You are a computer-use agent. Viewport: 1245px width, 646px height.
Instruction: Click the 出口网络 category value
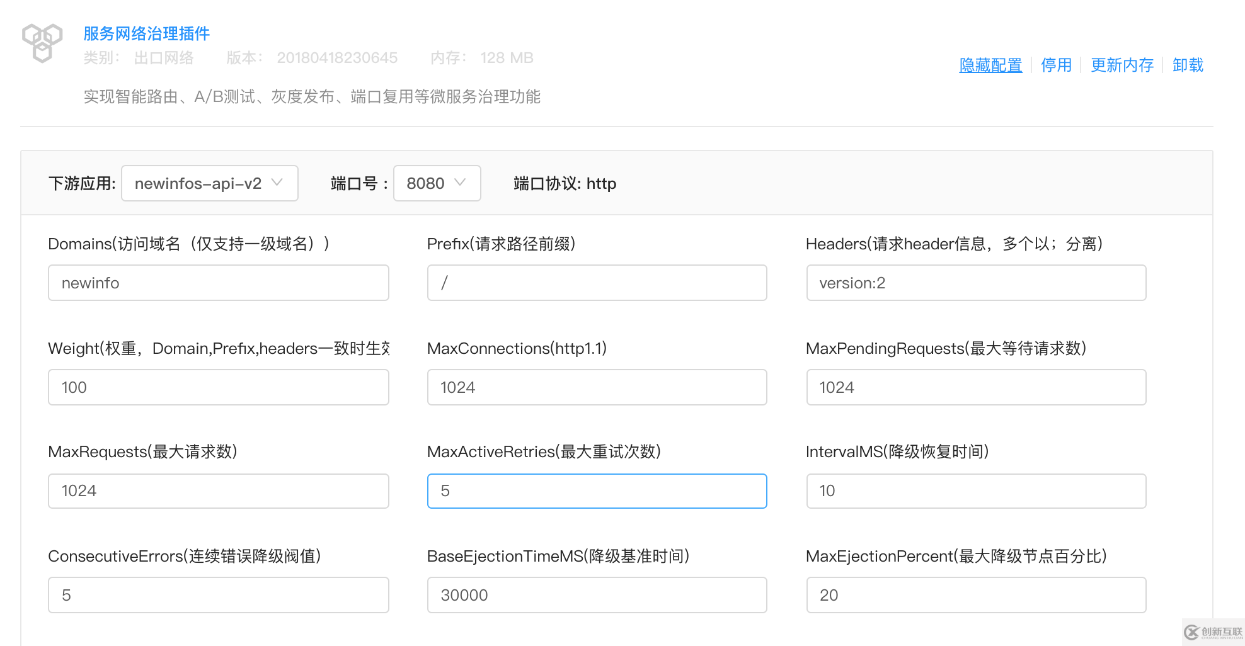click(x=164, y=58)
